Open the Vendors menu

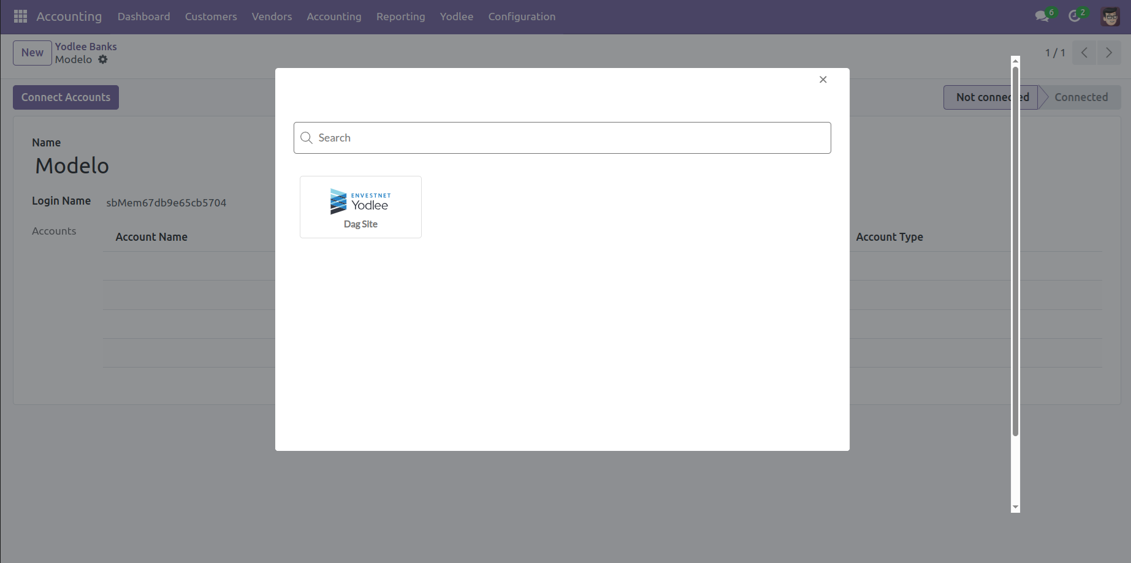click(272, 17)
